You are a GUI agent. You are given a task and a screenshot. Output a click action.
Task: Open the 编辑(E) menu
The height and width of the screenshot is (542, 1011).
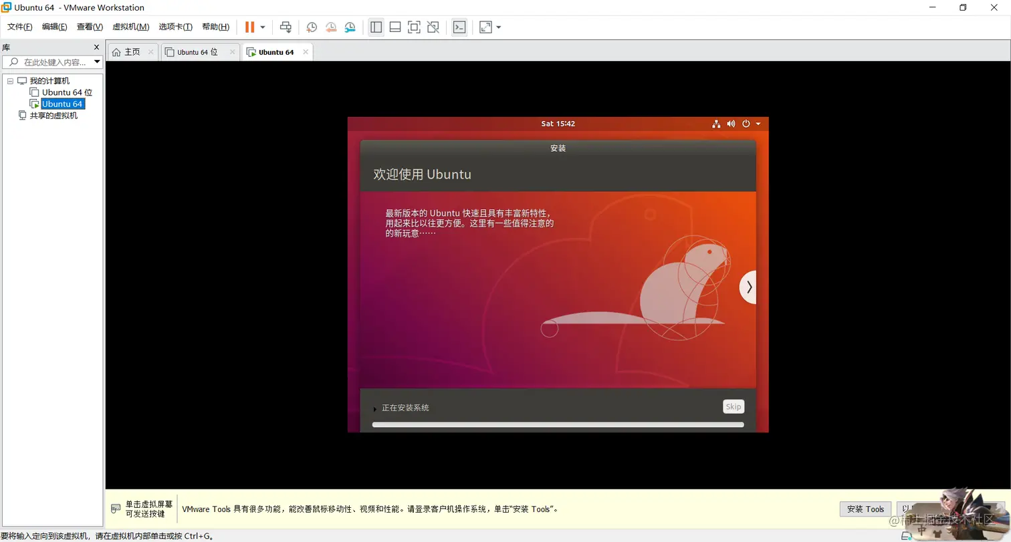[54, 27]
